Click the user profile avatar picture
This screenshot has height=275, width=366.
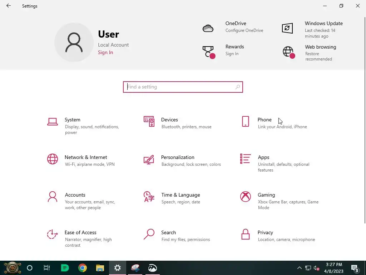[74, 42]
